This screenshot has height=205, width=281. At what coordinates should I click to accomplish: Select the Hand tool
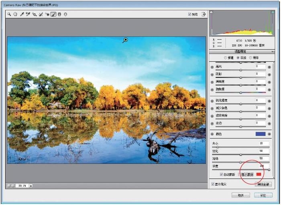click(x=15, y=14)
